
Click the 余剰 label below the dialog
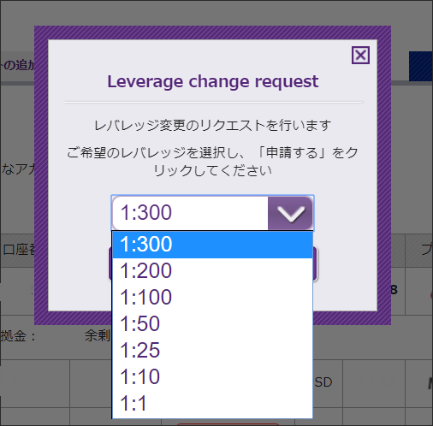[98, 335]
